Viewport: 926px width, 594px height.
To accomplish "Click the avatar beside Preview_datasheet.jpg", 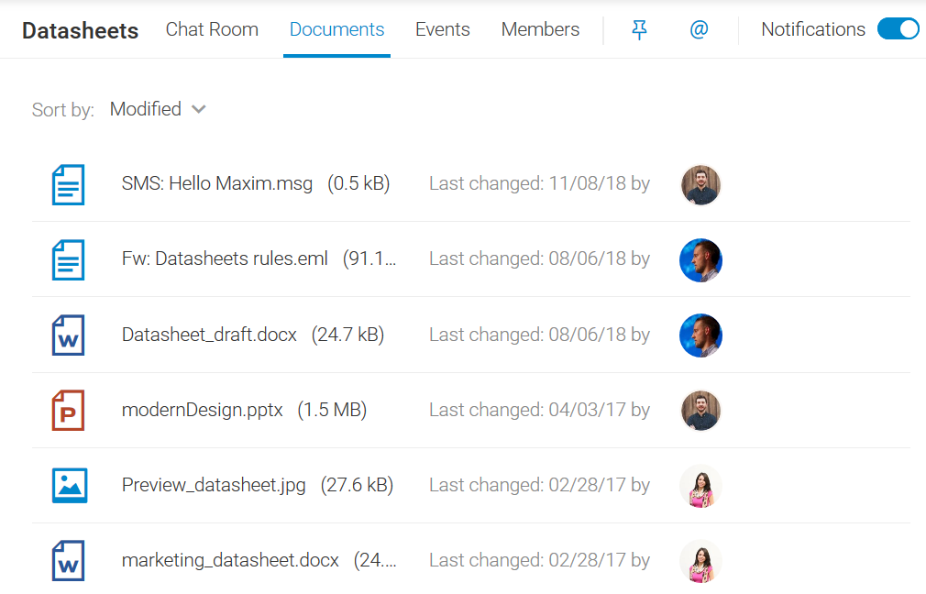I will (700, 486).
